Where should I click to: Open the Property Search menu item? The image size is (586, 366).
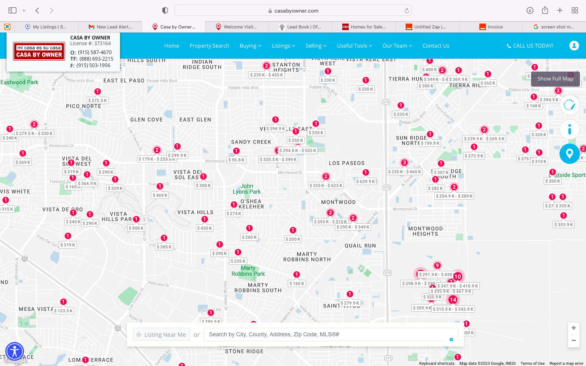click(x=209, y=46)
